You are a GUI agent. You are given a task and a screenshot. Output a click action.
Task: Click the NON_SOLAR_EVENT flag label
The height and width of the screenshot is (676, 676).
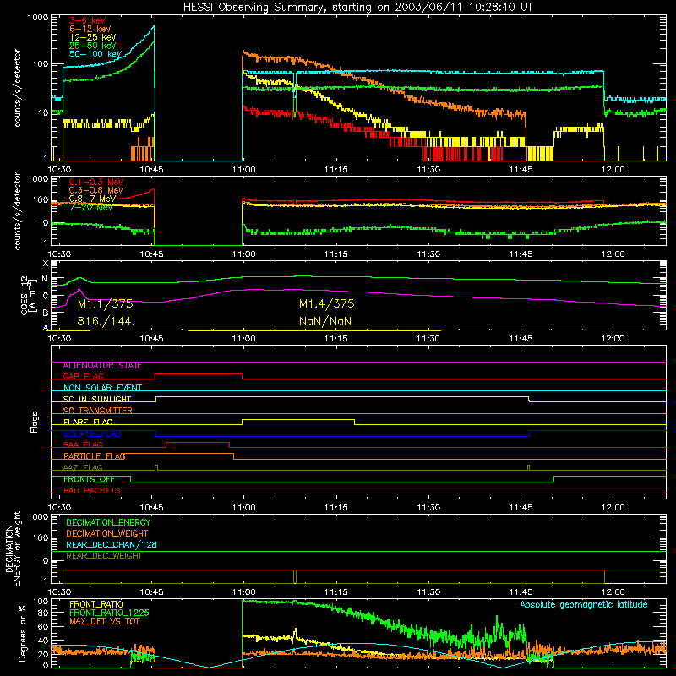point(102,388)
